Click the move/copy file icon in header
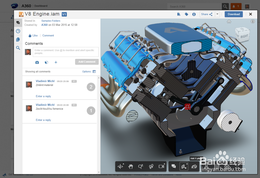This screenshot has height=178, width=260. (179, 14)
